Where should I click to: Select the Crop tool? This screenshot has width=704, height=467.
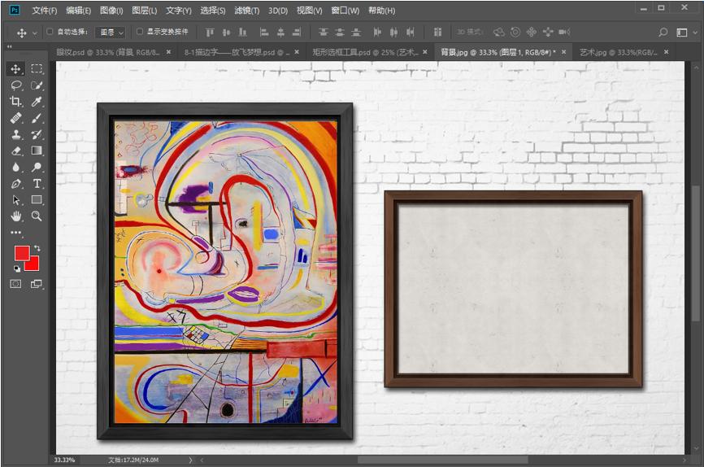tap(15, 102)
